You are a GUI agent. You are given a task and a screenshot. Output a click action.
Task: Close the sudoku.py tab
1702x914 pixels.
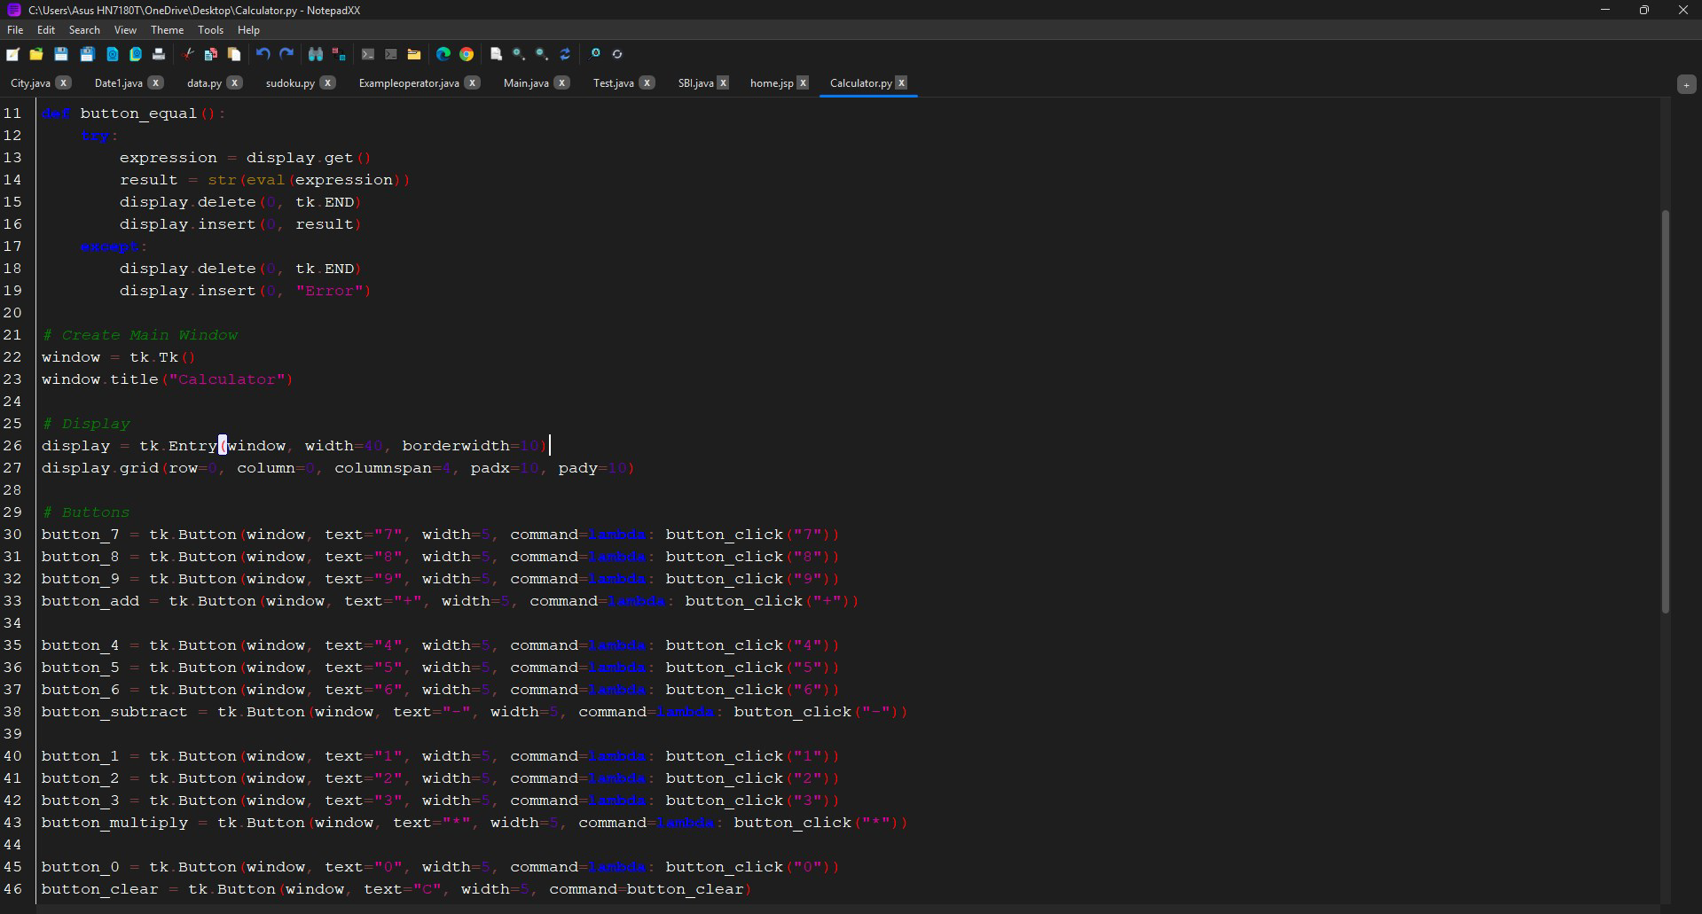point(327,82)
